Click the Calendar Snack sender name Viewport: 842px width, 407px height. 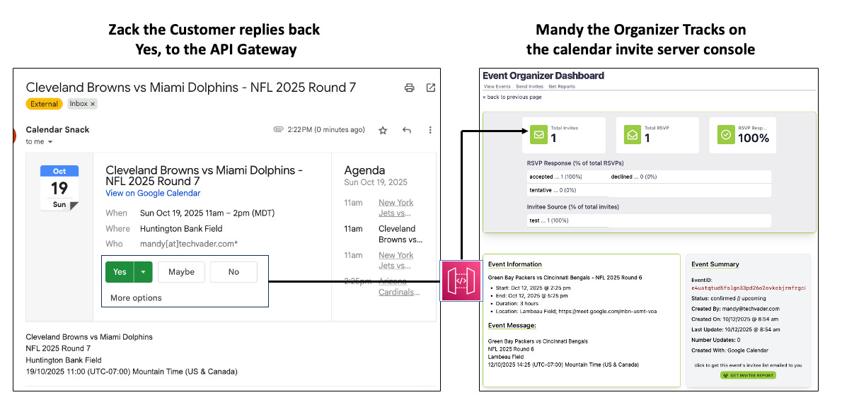pos(57,130)
